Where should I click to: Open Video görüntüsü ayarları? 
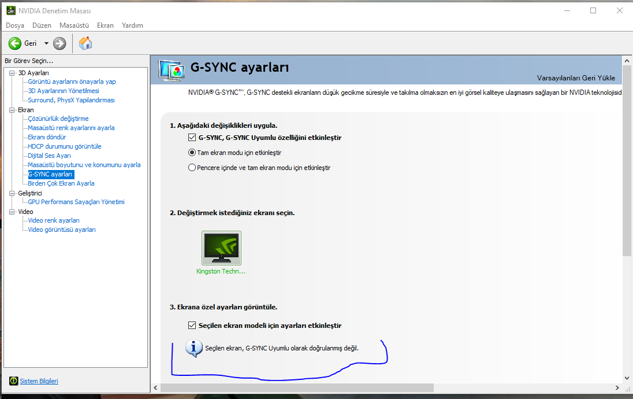pyautogui.click(x=62, y=230)
